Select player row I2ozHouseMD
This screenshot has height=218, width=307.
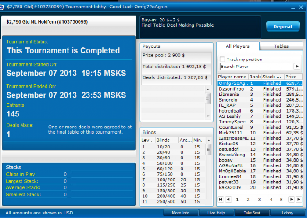coord(260,138)
